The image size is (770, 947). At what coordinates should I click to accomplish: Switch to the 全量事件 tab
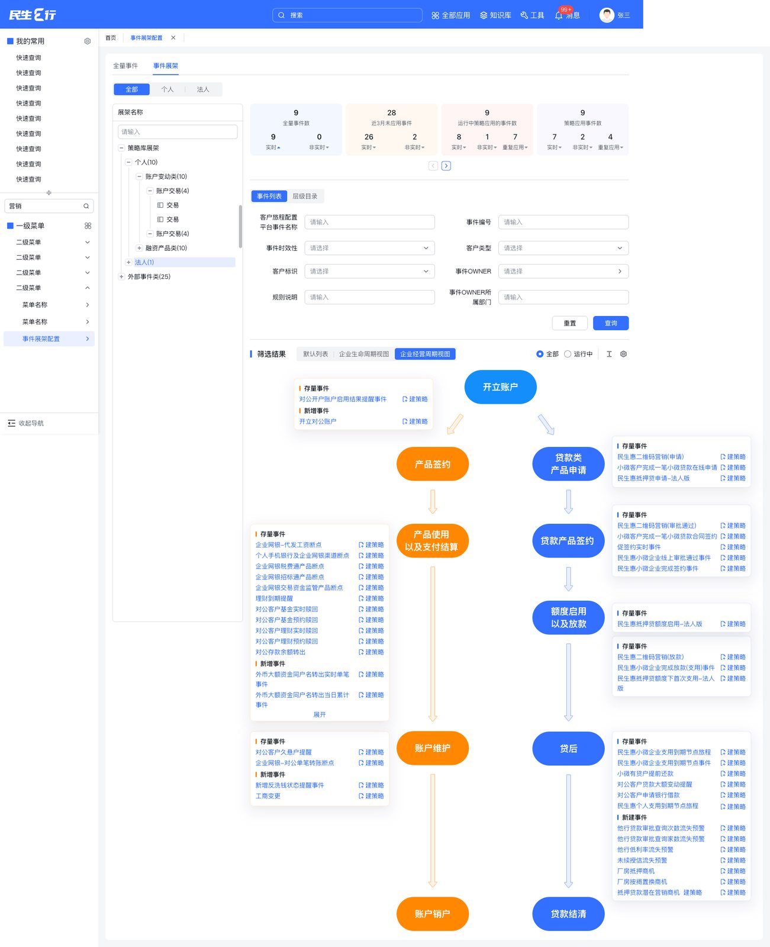(x=125, y=66)
